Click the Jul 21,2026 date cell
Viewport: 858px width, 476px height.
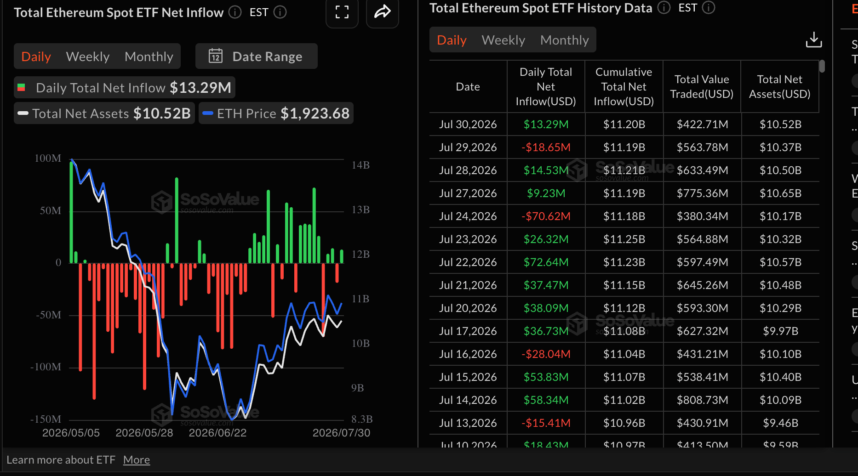click(468, 285)
